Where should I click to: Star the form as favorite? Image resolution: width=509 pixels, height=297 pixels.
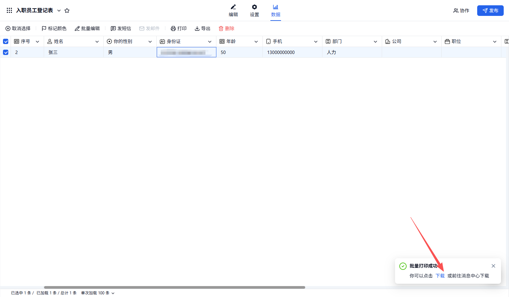(67, 11)
